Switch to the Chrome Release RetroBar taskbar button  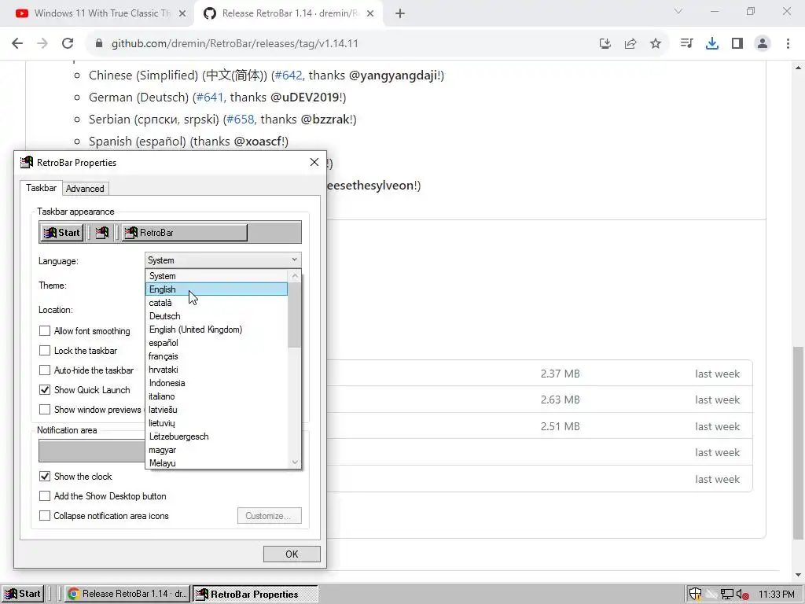click(x=127, y=594)
